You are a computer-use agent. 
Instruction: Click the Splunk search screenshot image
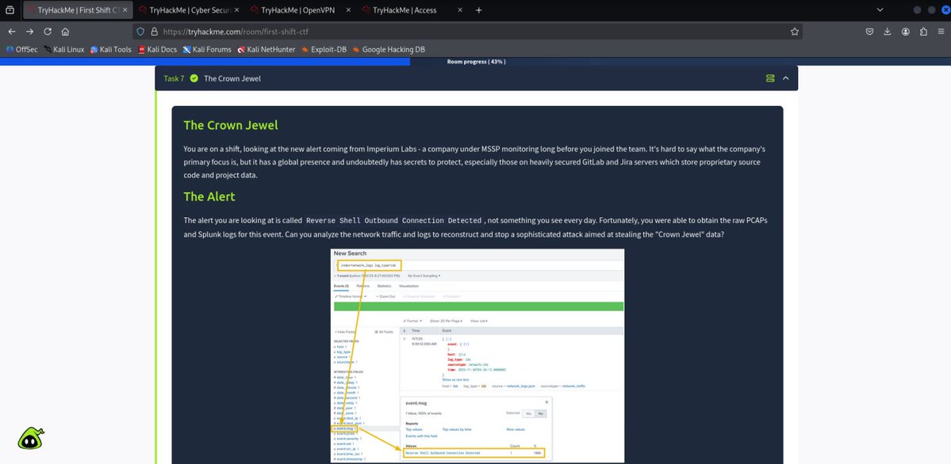coord(477,355)
